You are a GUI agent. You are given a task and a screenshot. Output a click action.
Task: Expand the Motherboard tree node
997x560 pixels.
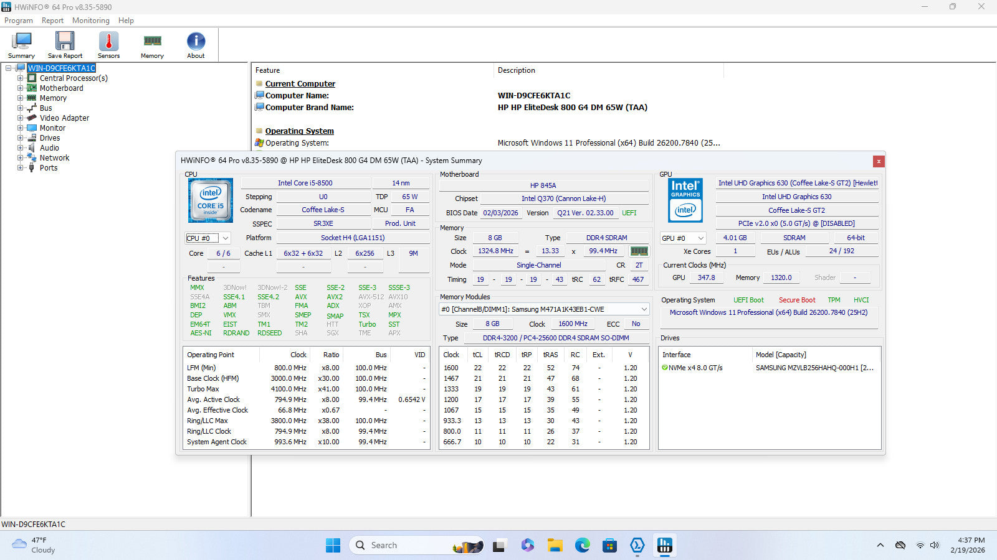click(x=21, y=88)
